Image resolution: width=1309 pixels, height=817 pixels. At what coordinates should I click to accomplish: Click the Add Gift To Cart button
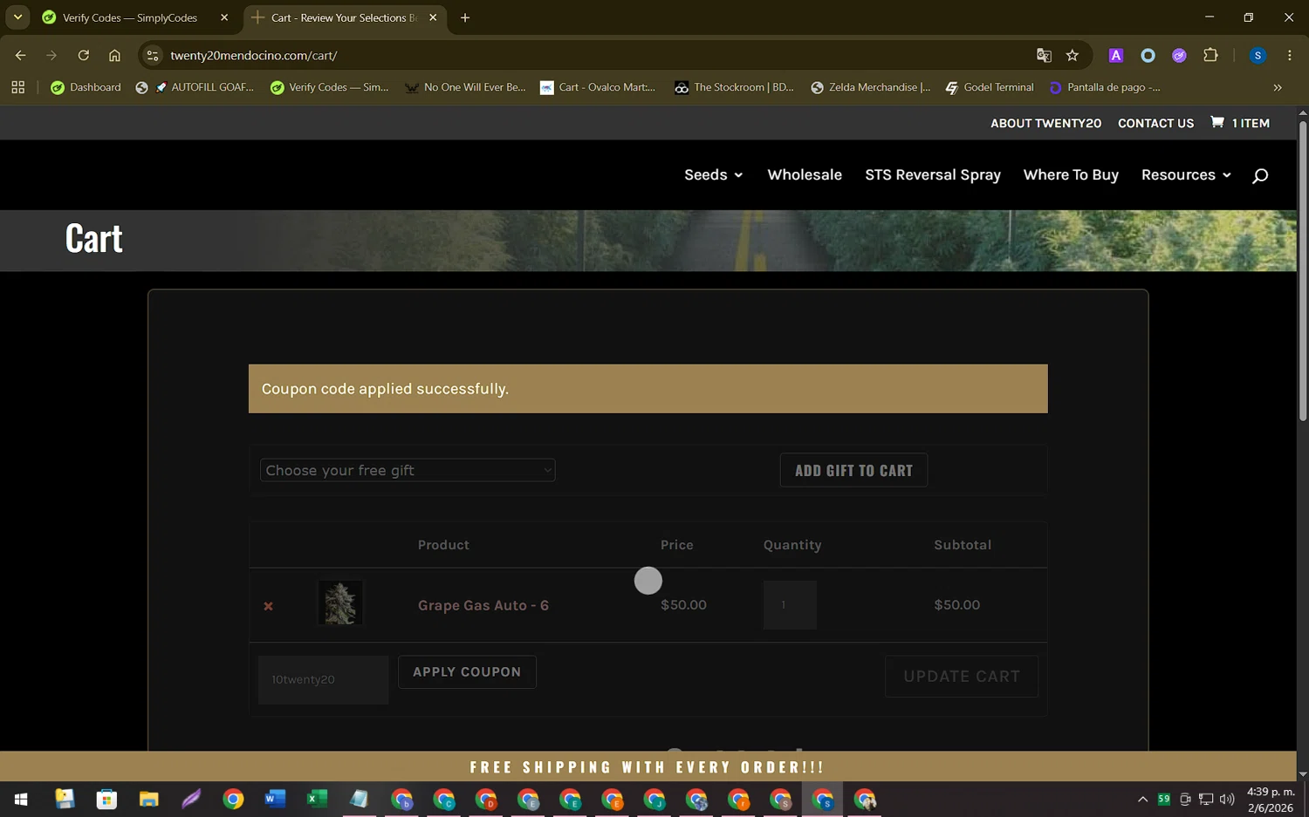pos(853,471)
